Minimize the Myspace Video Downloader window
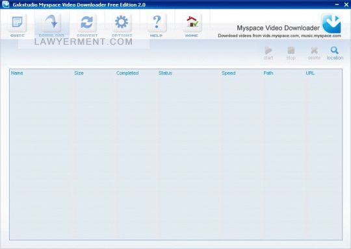Screen dimensions: 351x249 [x=337, y=5]
